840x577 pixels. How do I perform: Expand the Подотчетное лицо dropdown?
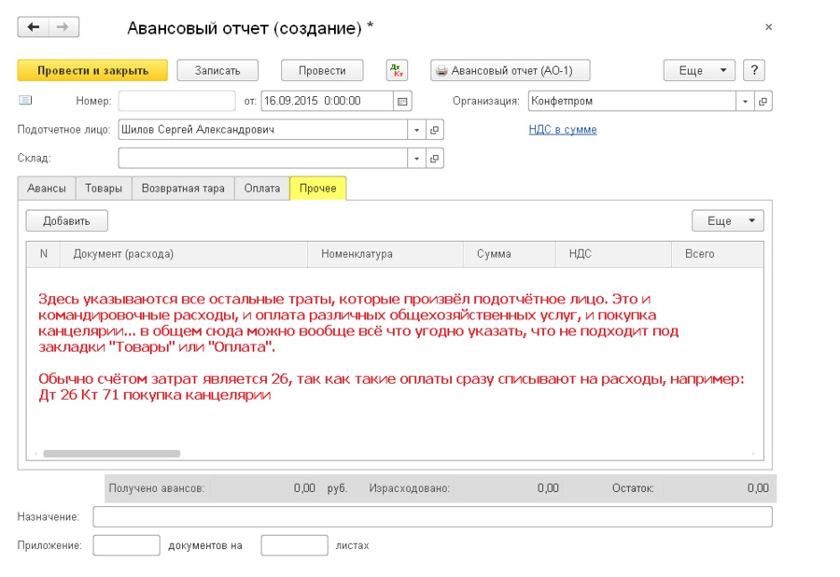[417, 130]
